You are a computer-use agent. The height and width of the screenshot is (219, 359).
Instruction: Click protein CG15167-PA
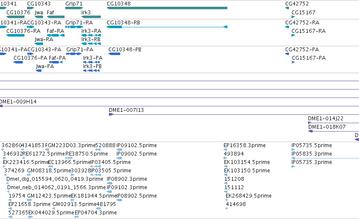pyautogui.click(x=309, y=58)
